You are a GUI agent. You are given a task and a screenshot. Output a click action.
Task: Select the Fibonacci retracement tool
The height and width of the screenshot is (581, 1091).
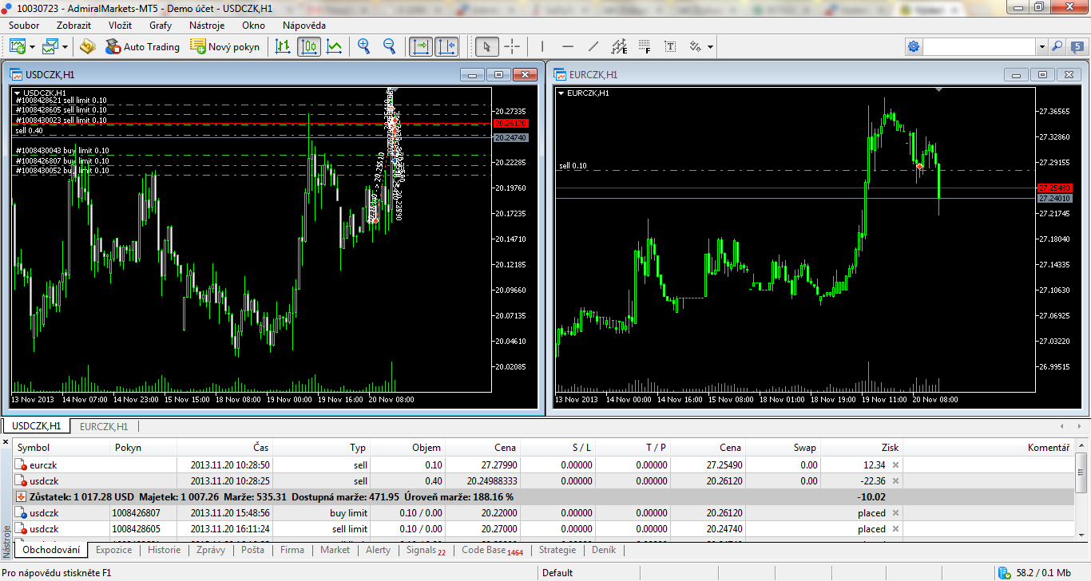645,46
